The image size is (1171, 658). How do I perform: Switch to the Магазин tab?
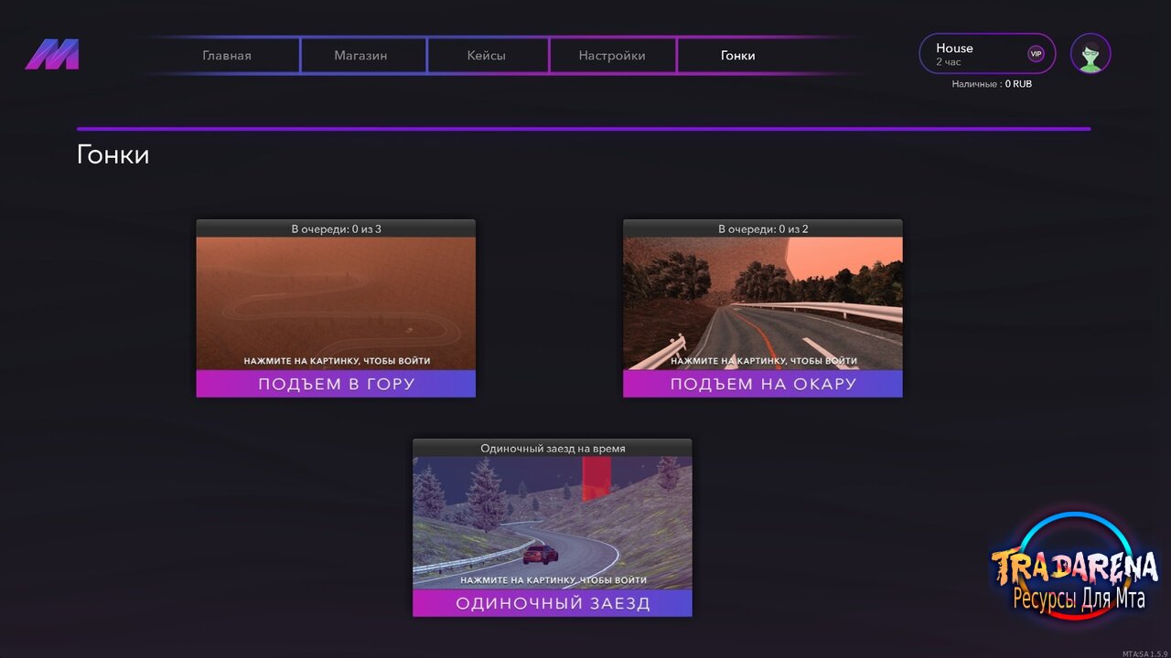pos(360,56)
